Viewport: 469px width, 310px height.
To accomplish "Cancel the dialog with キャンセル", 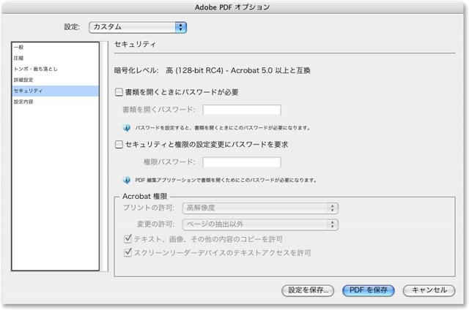I will point(429,290).
